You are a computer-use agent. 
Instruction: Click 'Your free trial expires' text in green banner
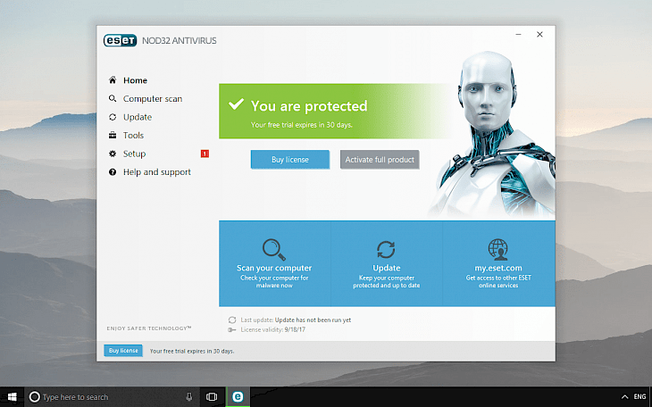coord(302,125)
